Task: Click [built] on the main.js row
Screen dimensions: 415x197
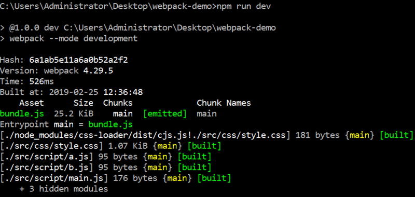Action: pos(214,178)
